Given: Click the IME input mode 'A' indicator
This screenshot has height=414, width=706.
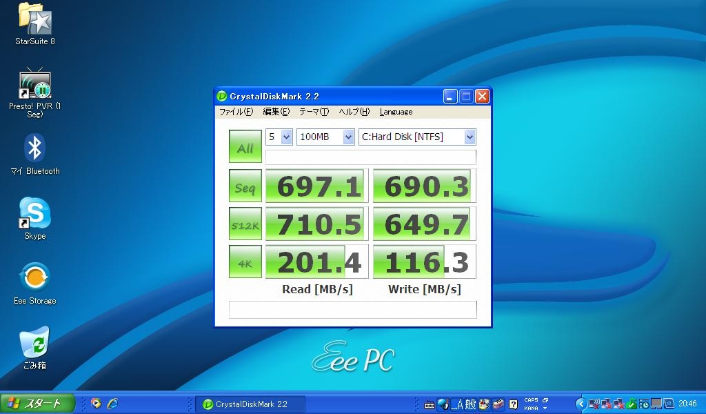Looking at the screenshot, I should pyautogui.click(x=457, y=404).
